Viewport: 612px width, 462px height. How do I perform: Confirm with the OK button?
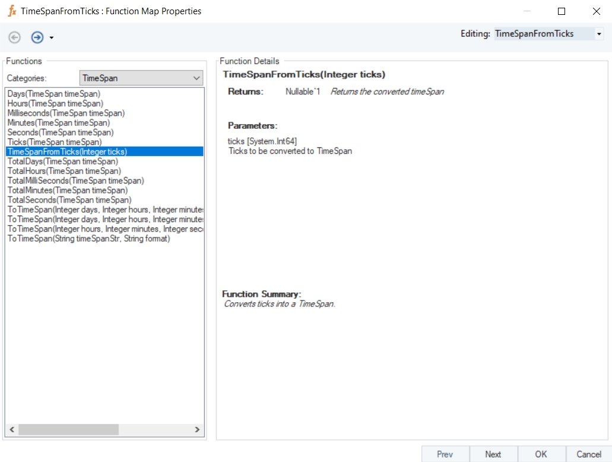click(541, 454)
